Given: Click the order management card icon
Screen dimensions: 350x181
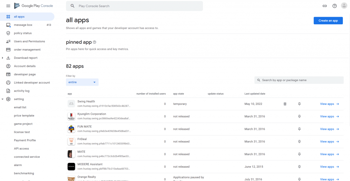Looking at the screenshot, I should point(8,50).
